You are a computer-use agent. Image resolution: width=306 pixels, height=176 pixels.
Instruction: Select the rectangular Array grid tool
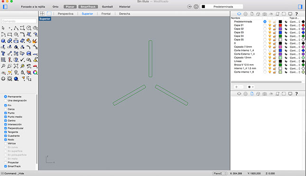coord(3,60)
